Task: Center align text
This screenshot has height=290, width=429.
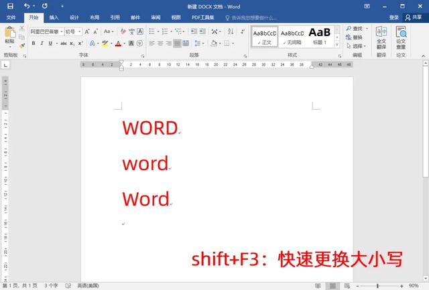Action: point(160,43)
